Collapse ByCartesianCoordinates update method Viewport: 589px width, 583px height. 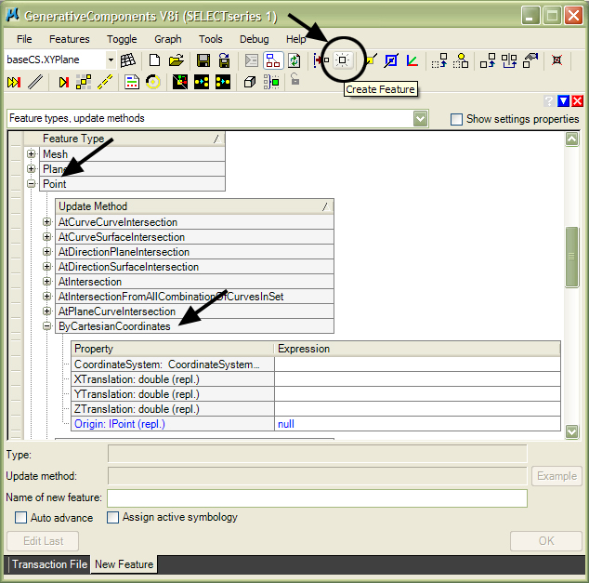46,325
